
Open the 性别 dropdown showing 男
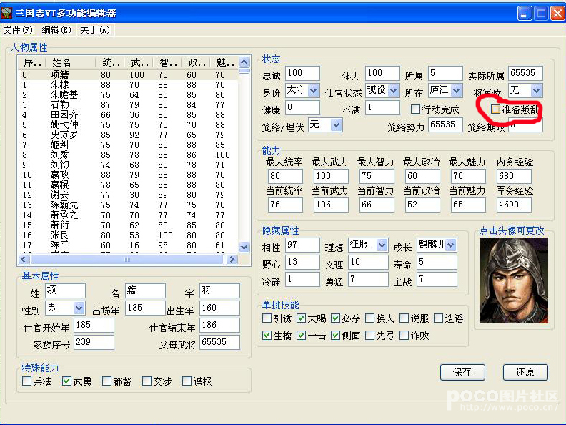point(79,308)
